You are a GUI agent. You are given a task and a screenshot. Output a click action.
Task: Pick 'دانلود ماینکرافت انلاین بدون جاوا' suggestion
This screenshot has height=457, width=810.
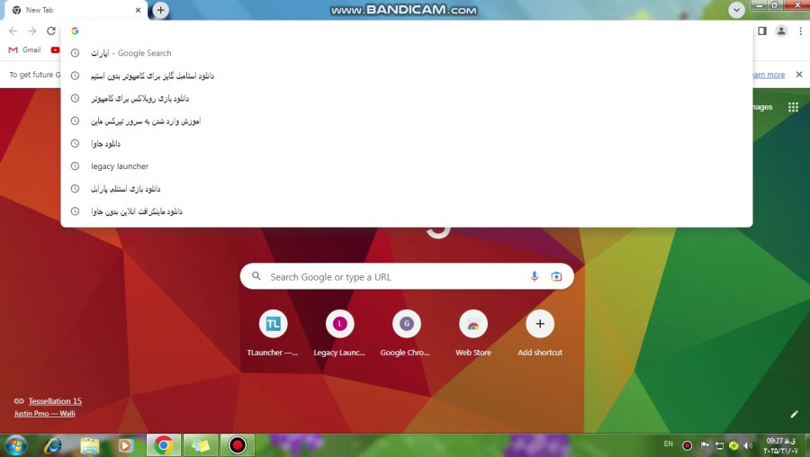407,211
